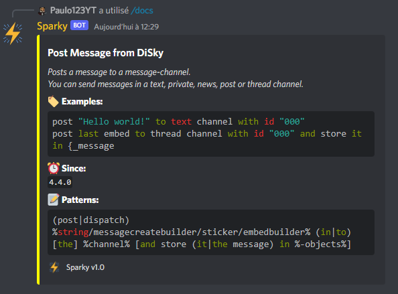The image size is (398, 294).
Task: Click the BOT badge next to Sparky
Action: click(79, 25)
